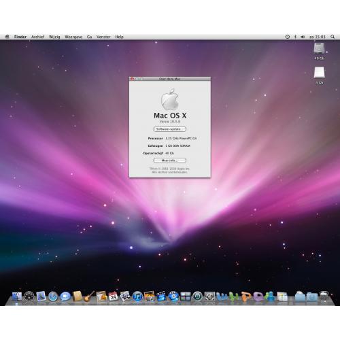Launch Mail stamp icon in dock
The image size is (340, 340).
(41, 296)
